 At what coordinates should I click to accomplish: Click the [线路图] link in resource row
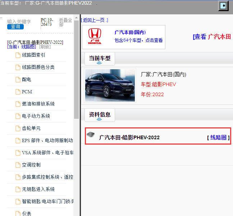point(218,137)
